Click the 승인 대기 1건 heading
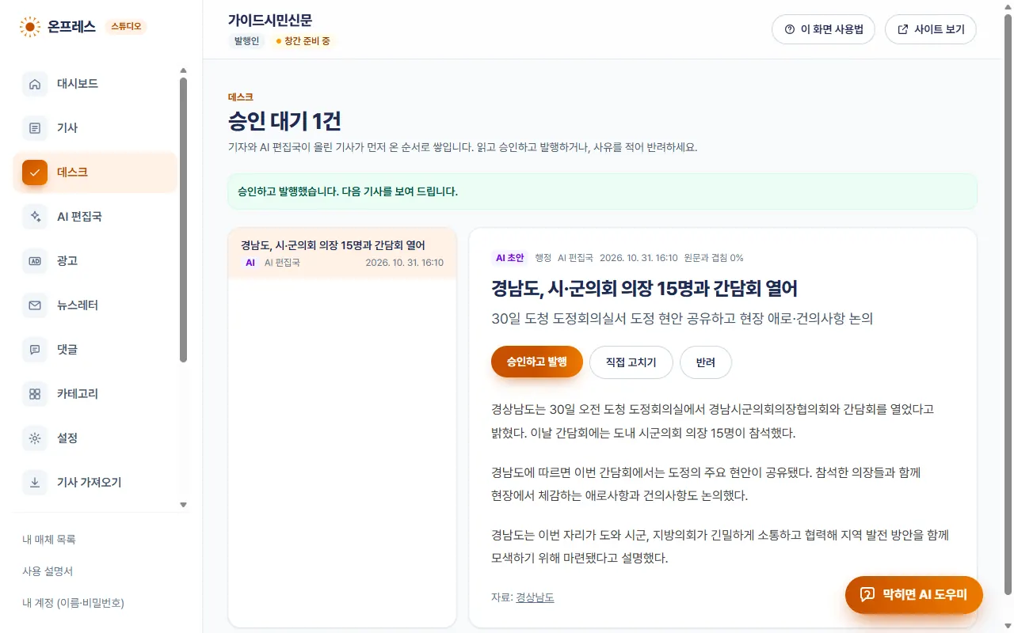The width and height of the screenshot is (1014, 633). (284, 121)
